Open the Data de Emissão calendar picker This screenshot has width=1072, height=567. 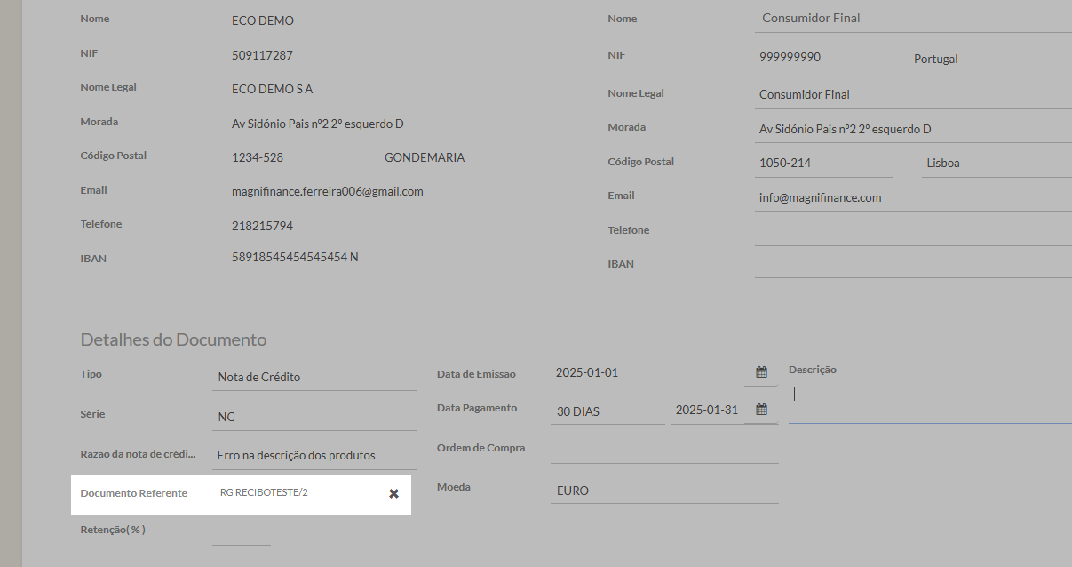point(761,372)
